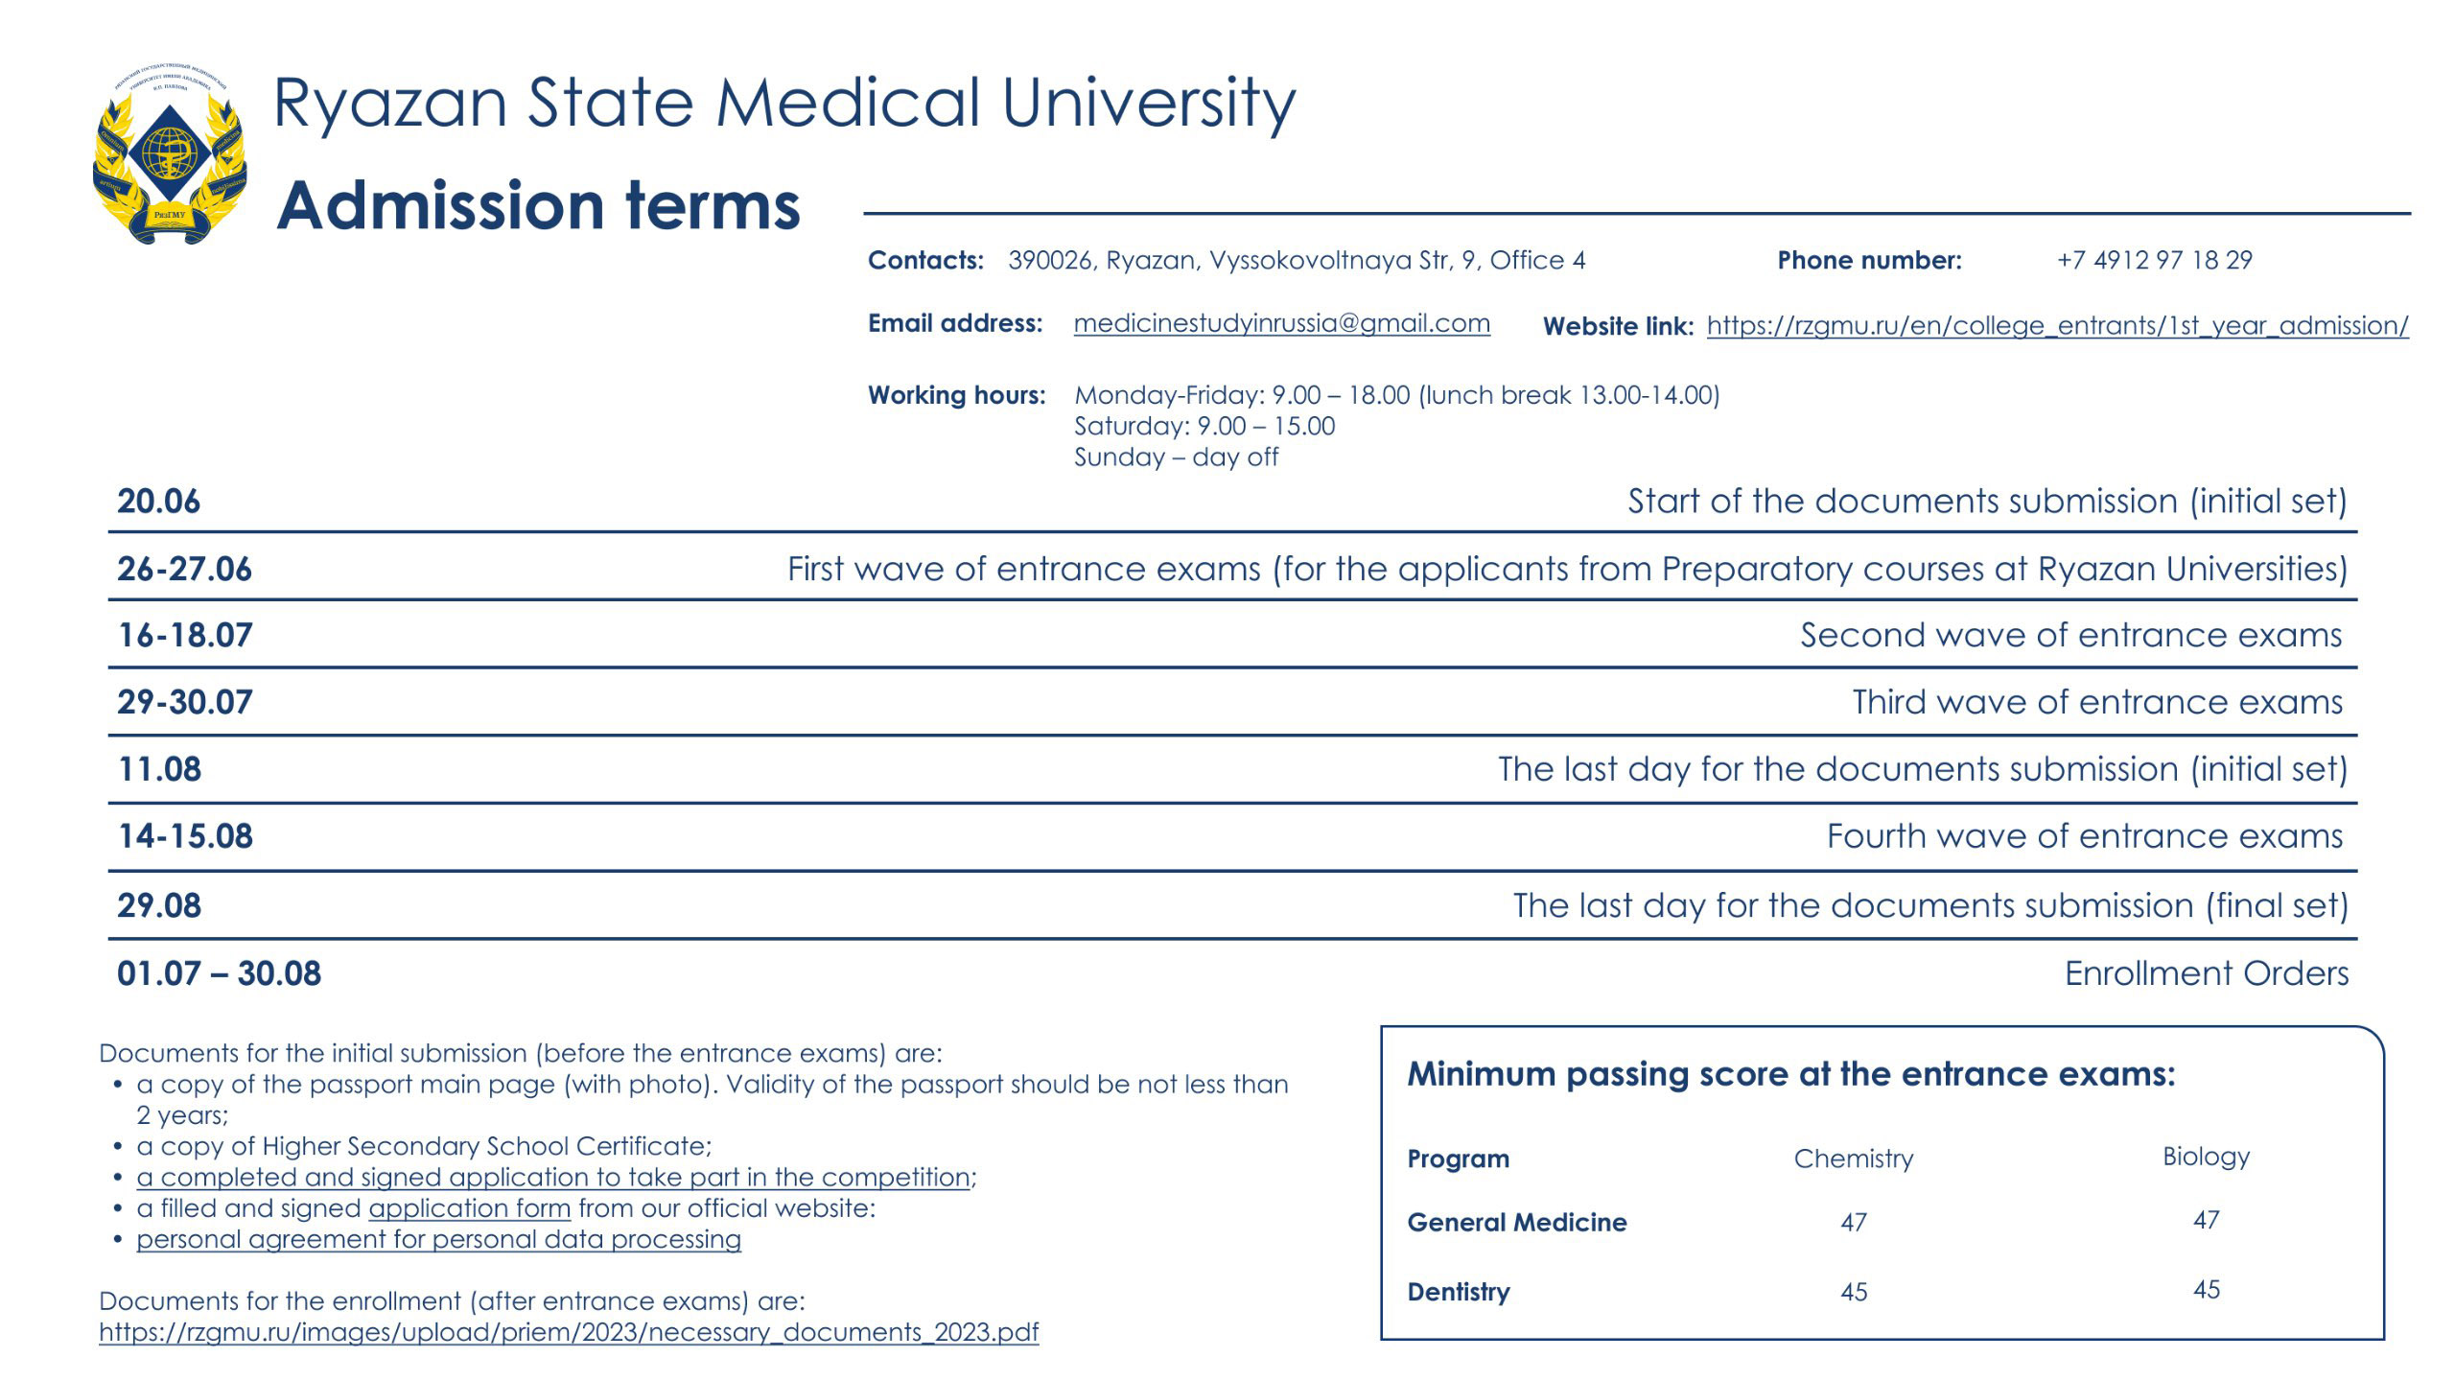Click the Ryazan State Medical University logo
Screen dimensions: 2455x1381
pos(170,155)
